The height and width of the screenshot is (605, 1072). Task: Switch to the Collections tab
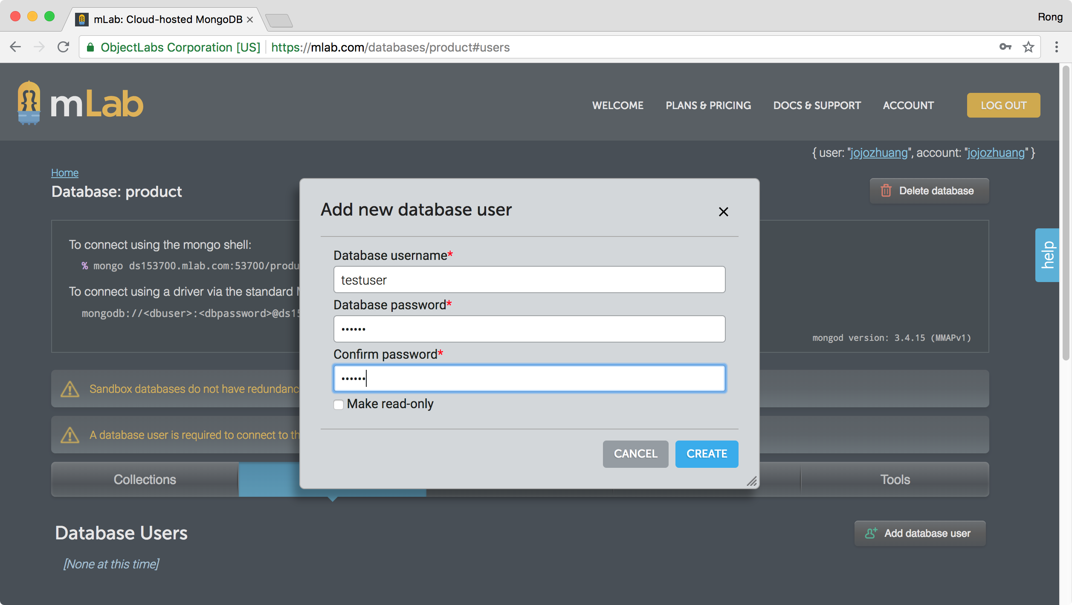click(145, 479)
